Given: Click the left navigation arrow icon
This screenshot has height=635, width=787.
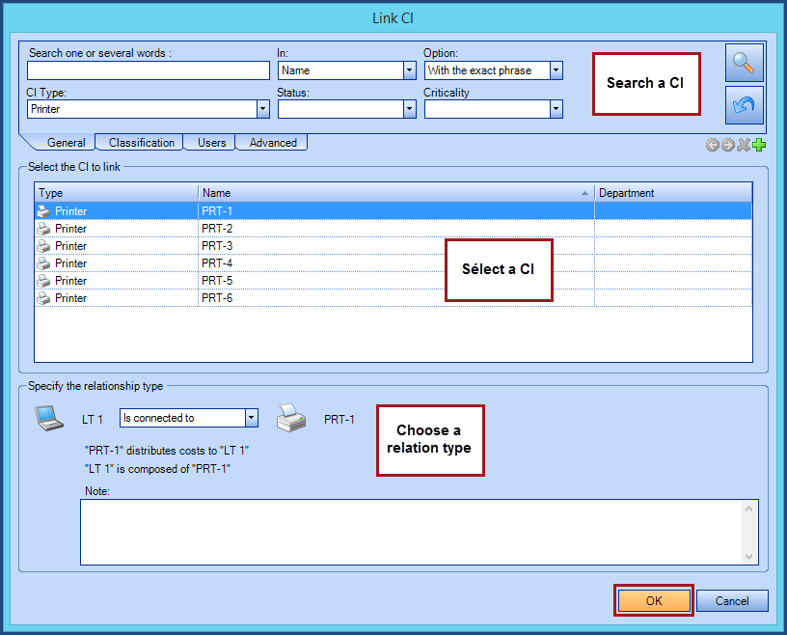Looking at the screenshot, I should pyautogui.click(x=711, y=145).
